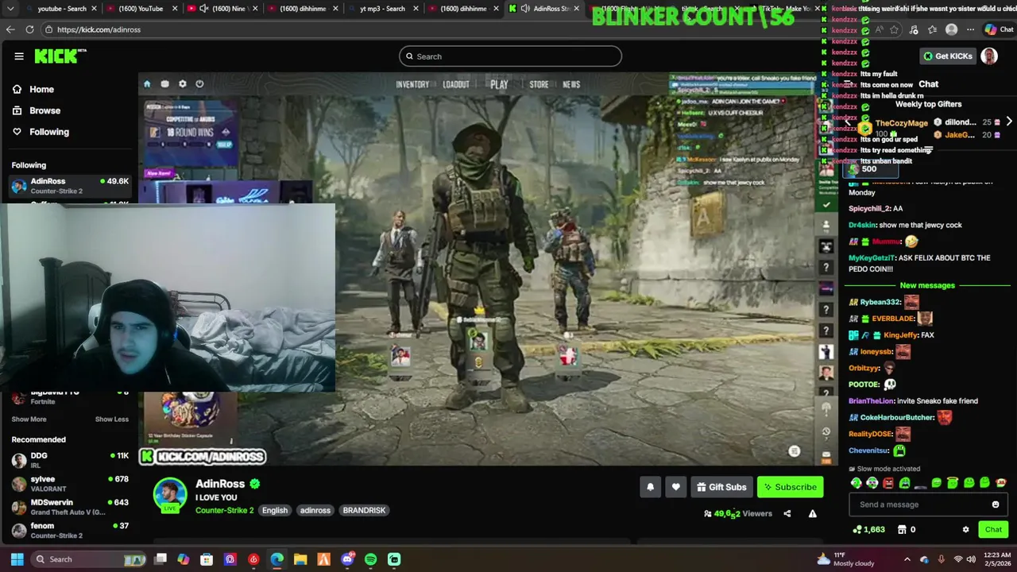
Task: Open the Counter-Strike 2 category link
Action: 224,510
